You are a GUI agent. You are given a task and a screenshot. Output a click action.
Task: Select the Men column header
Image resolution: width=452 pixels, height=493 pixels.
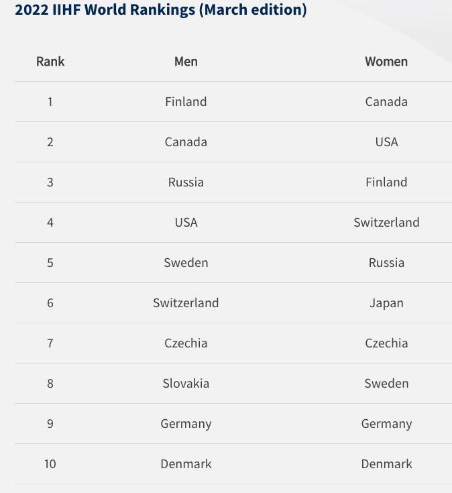pos(186,61)
